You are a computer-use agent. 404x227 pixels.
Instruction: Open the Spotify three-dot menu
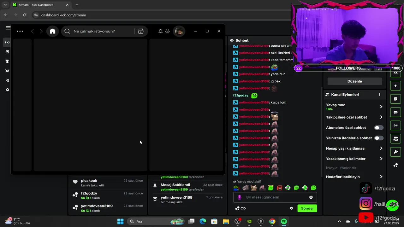pos(20,31)
